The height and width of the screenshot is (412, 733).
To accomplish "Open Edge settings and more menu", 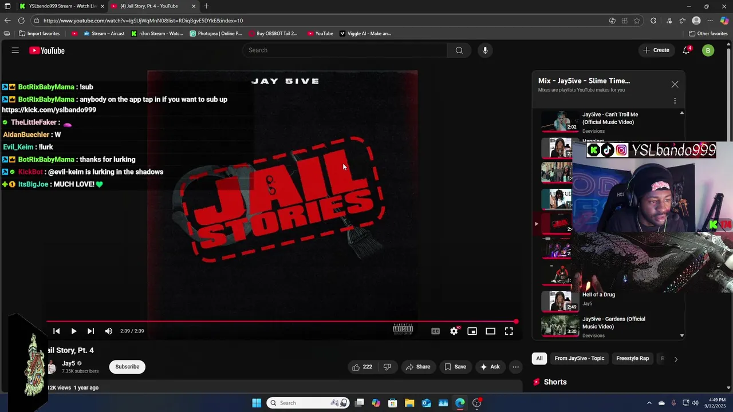I will click(710, 21).
